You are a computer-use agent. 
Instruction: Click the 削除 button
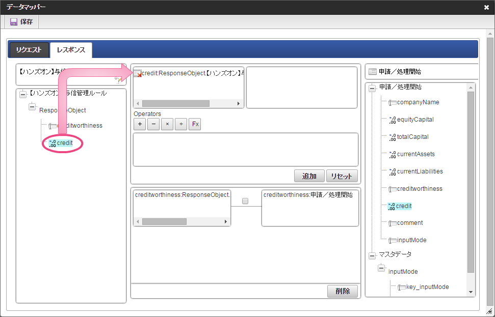343,291
